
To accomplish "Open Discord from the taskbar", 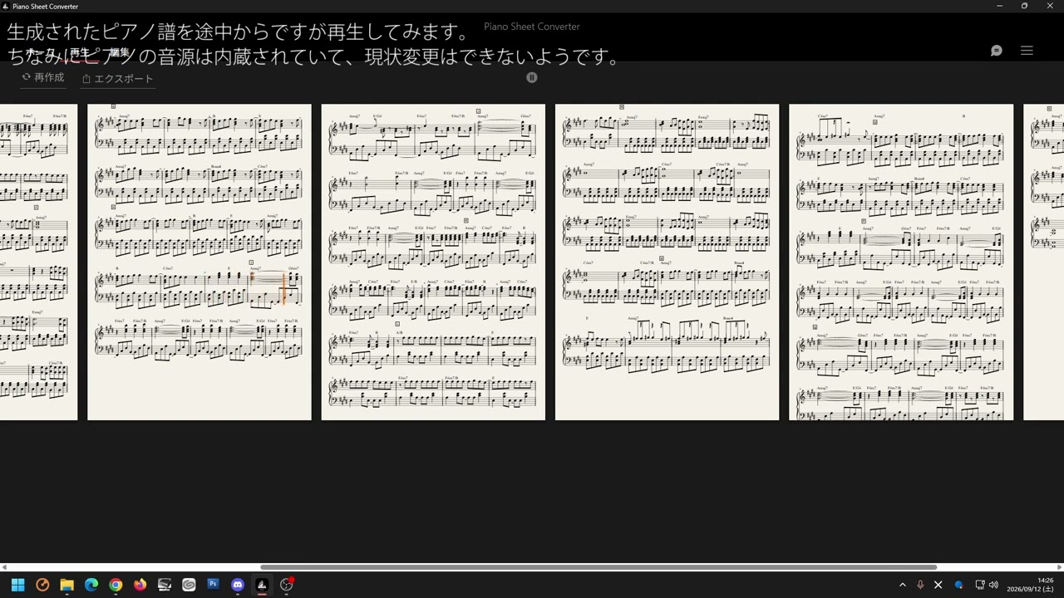I will (238, 585).
